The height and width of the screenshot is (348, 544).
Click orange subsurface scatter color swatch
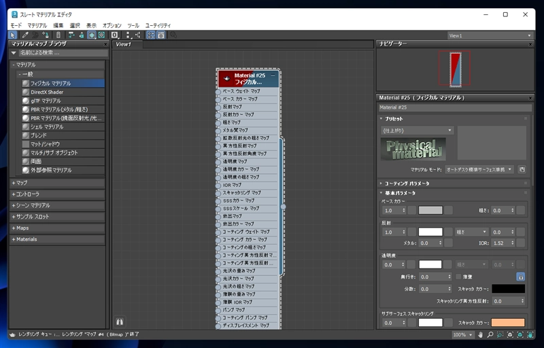(x=508, y=323)
